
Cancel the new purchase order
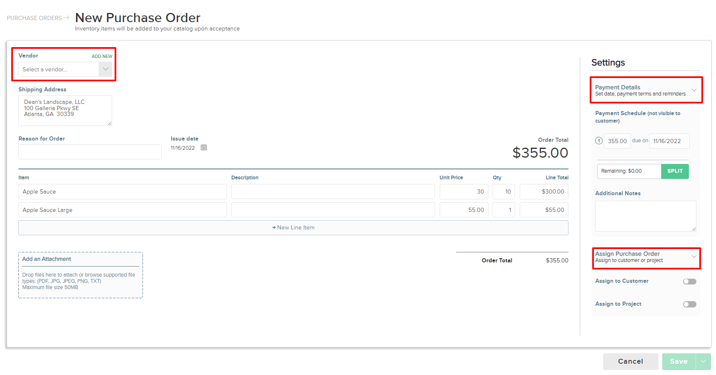point(631,362)
